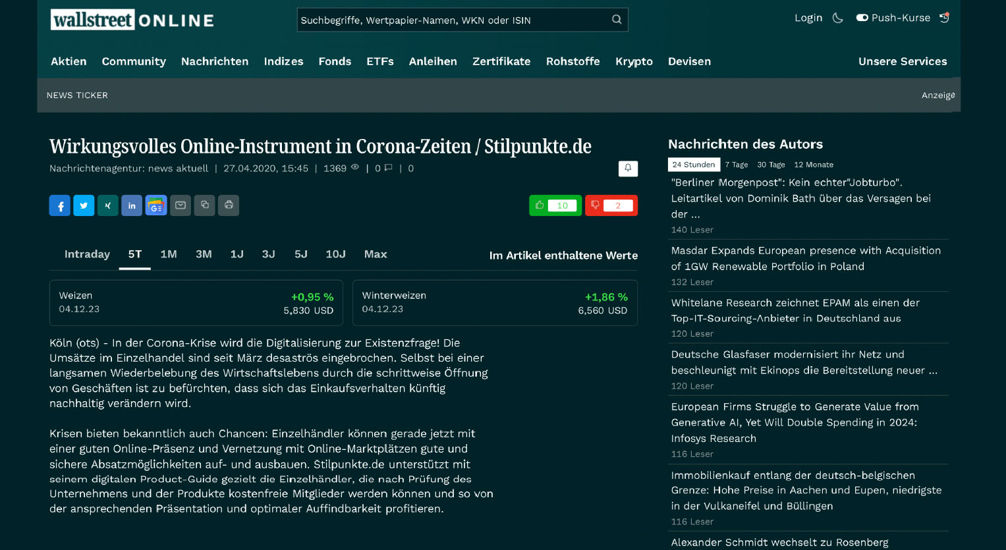The width and height of the screenshot is (1006, 550).
Task: Open the Zertifikate menu
Action: click(501, 61)
